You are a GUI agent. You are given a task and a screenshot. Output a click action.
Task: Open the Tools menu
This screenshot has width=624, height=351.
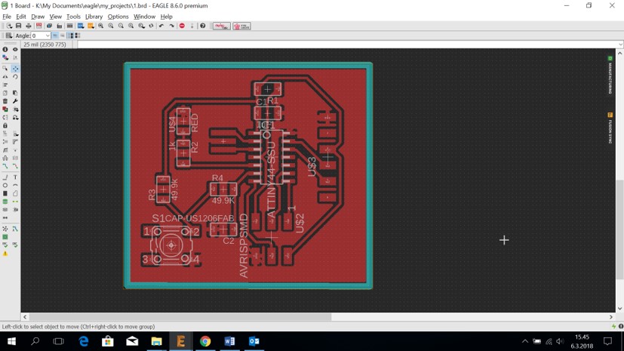73,17
